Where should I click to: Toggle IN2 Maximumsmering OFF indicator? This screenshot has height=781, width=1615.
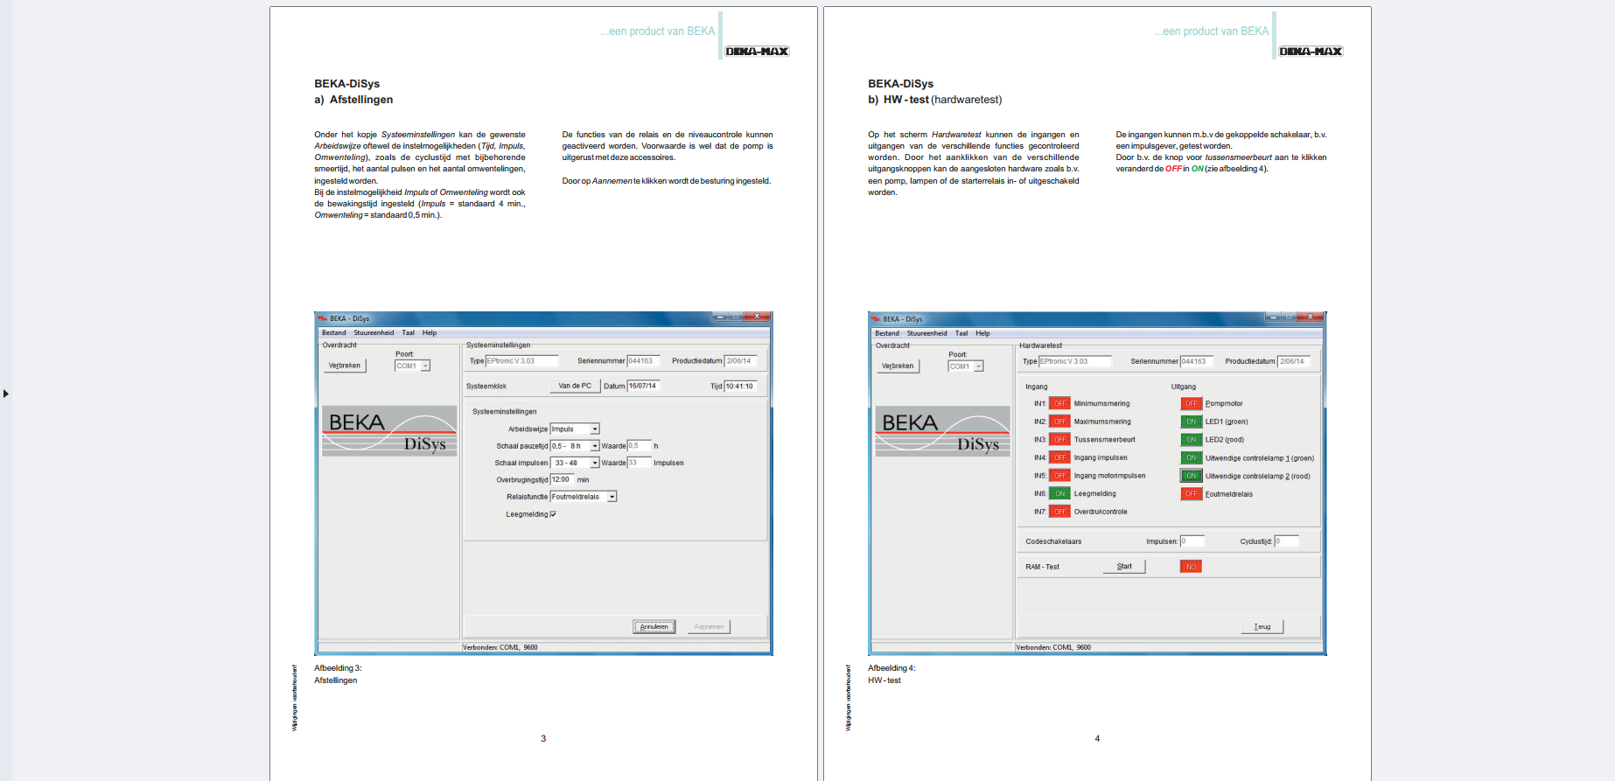pyautogui.click(x=1059, y=422)
